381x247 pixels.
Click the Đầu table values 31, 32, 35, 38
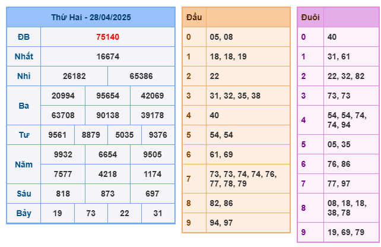click(x=235, y=96)
